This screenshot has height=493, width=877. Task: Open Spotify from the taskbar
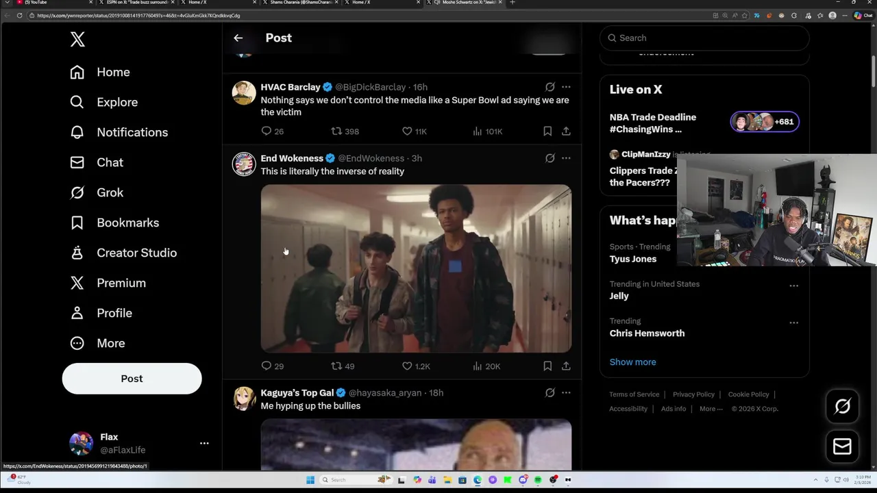click(538, 480)
